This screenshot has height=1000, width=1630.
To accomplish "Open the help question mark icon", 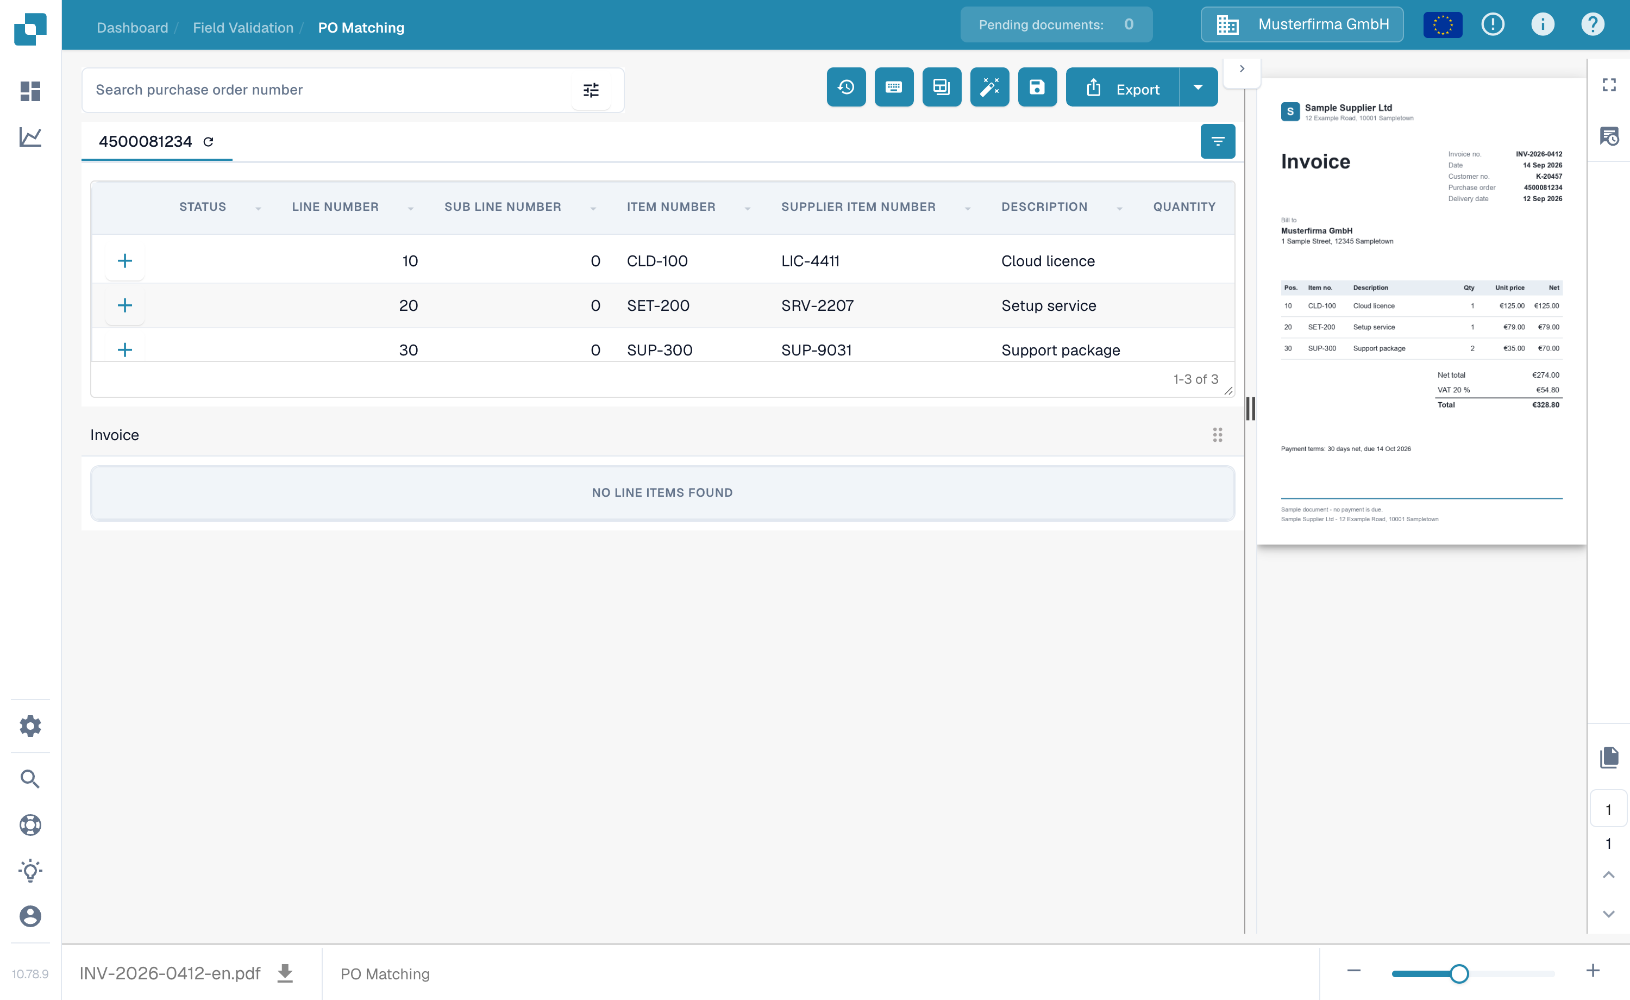I will (x=1593, y=24).
